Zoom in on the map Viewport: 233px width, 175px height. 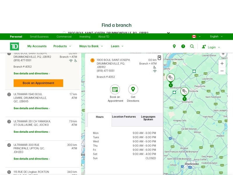click(222, 64)
